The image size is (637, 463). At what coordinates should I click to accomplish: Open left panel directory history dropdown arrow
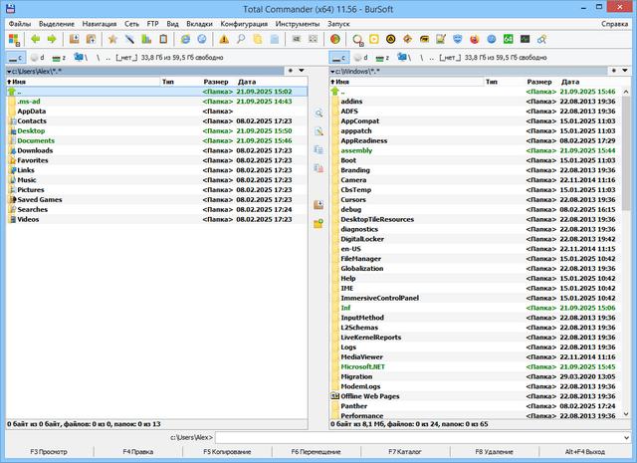coord(303,71)
